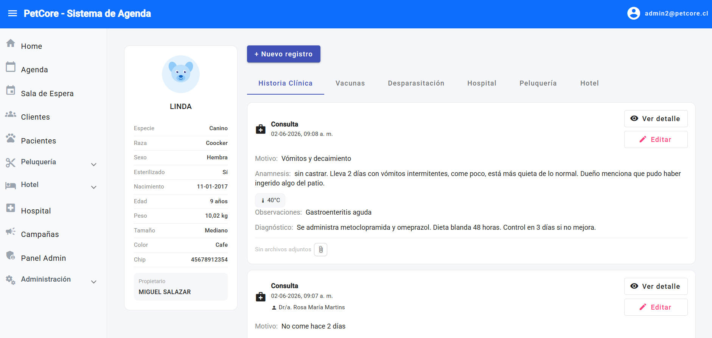Open Sala de Espera sidebar icon
Viewport: 712px width, 338px height.
[11, 90]
